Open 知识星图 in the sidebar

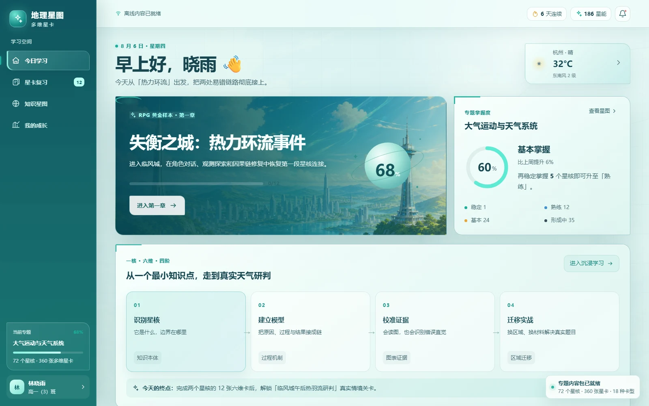coord(48,104)
